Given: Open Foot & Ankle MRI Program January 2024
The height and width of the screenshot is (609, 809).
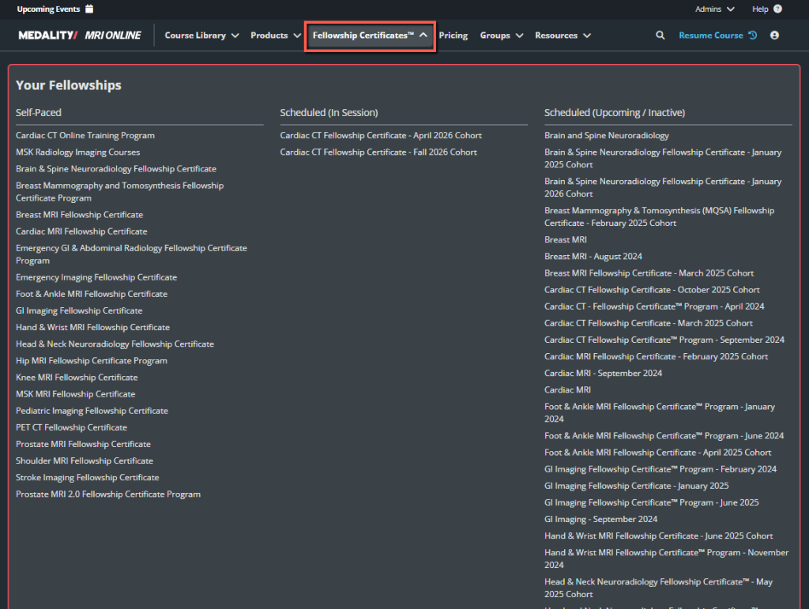Looking at the screenshot, I should coord(660,412).
